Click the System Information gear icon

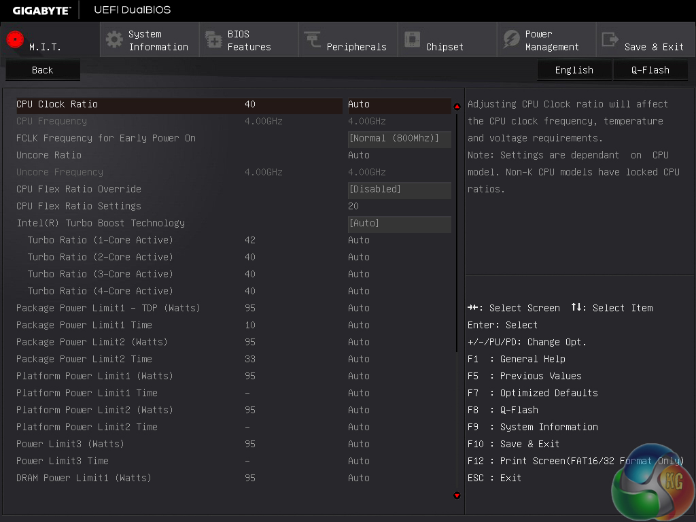pos(114,39)
